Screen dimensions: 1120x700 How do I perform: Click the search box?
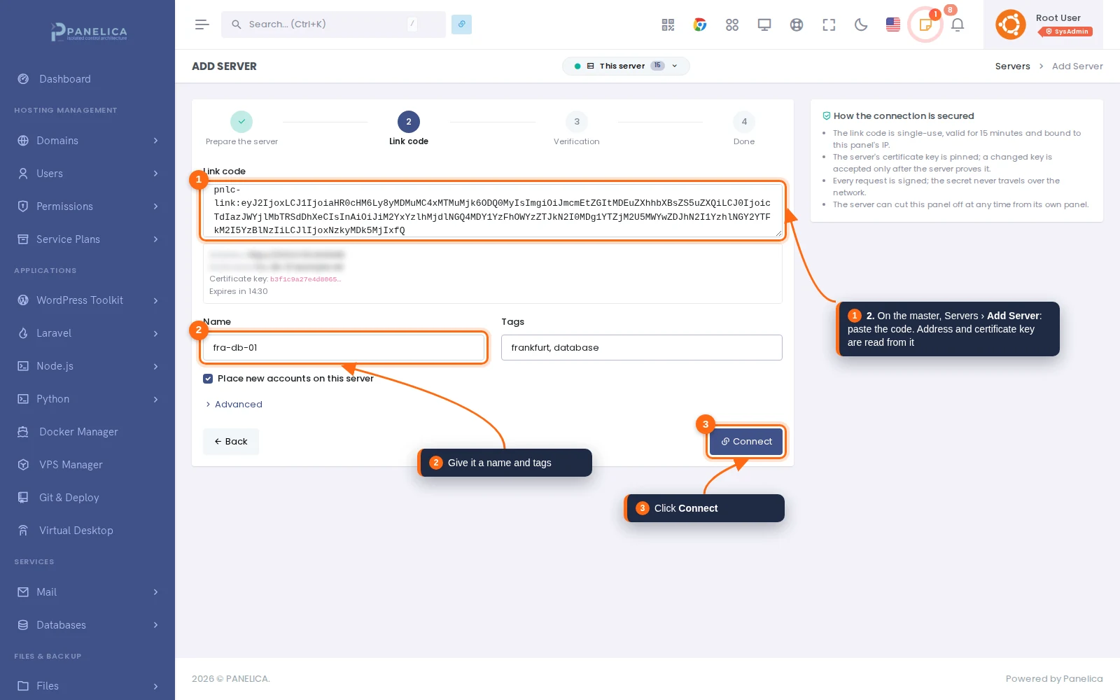pyautogui.click(x=333, y=24)
